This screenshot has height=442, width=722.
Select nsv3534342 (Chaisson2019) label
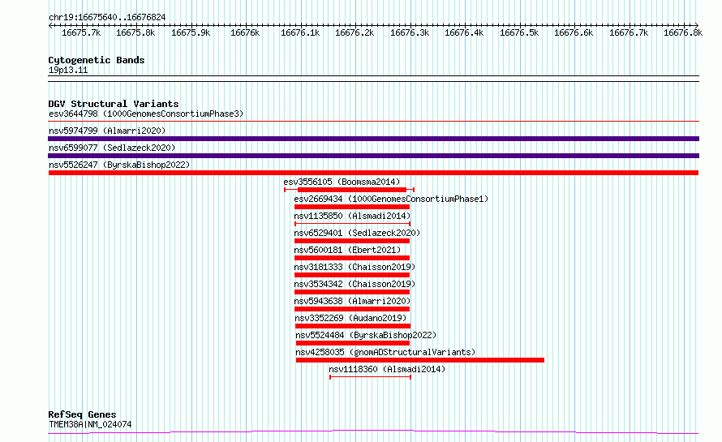(355, 284)
